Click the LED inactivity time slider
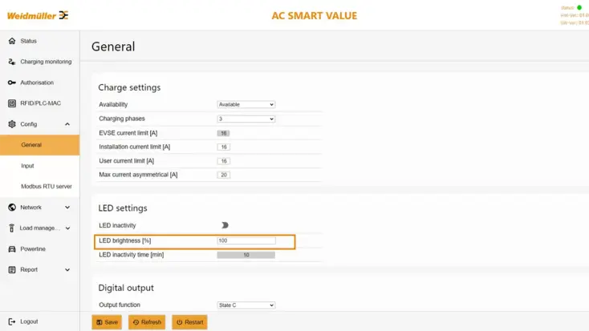The height and width of the screenshot is (331, 589). (x=246, y=255)
